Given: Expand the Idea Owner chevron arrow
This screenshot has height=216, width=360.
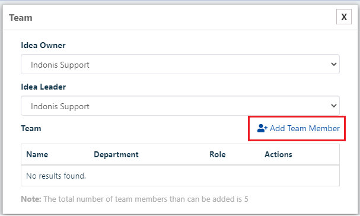Looking at the screenshot, I should 334,64.
